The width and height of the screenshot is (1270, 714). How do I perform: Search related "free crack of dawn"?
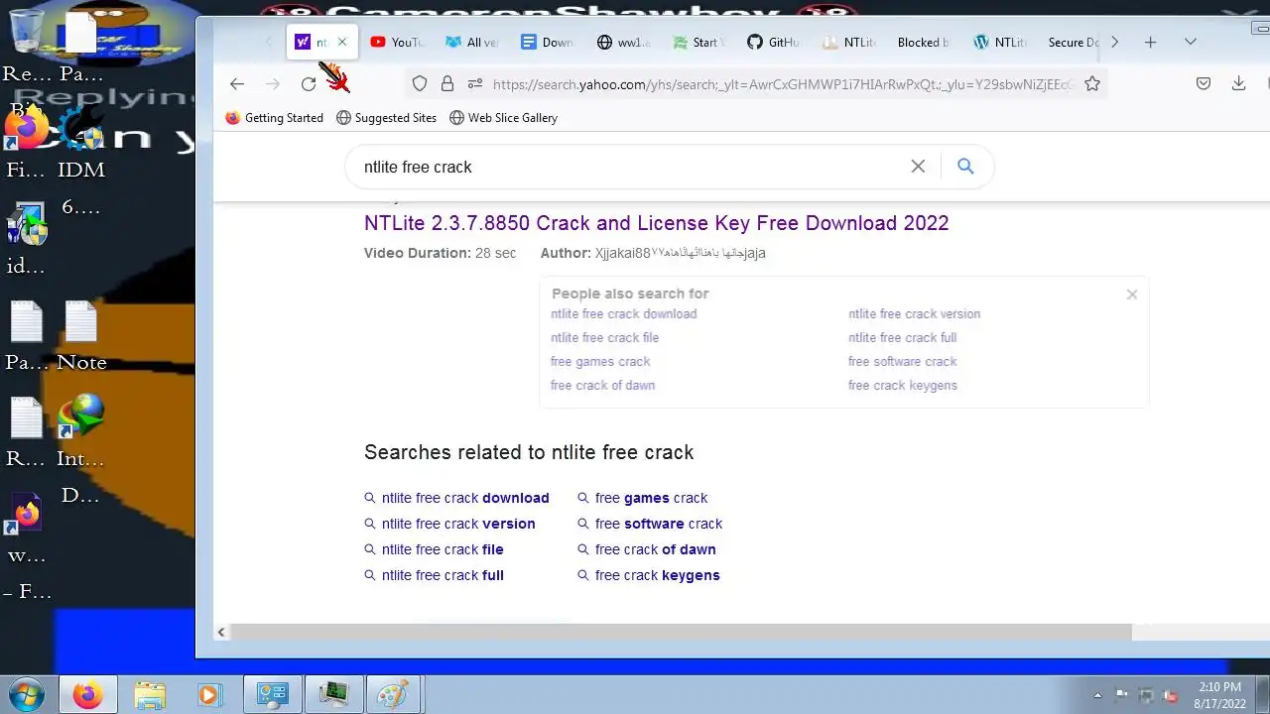click(655, 549)
